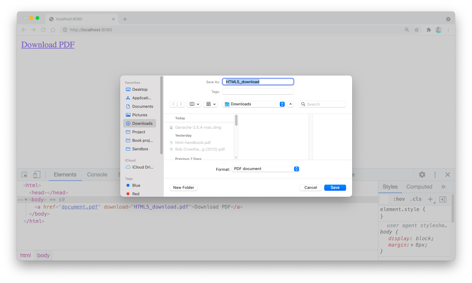
Task: Select the Red tag color dot
Action: [128, 194]
